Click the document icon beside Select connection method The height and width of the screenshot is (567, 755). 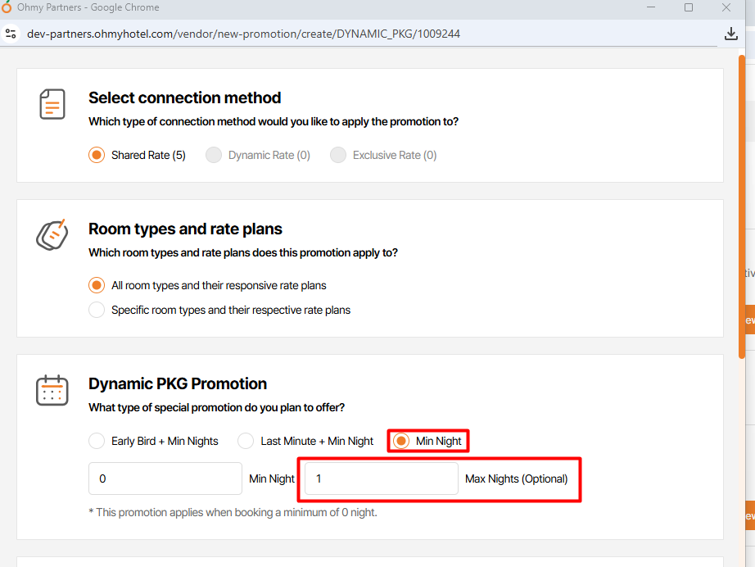click(52, 104)
